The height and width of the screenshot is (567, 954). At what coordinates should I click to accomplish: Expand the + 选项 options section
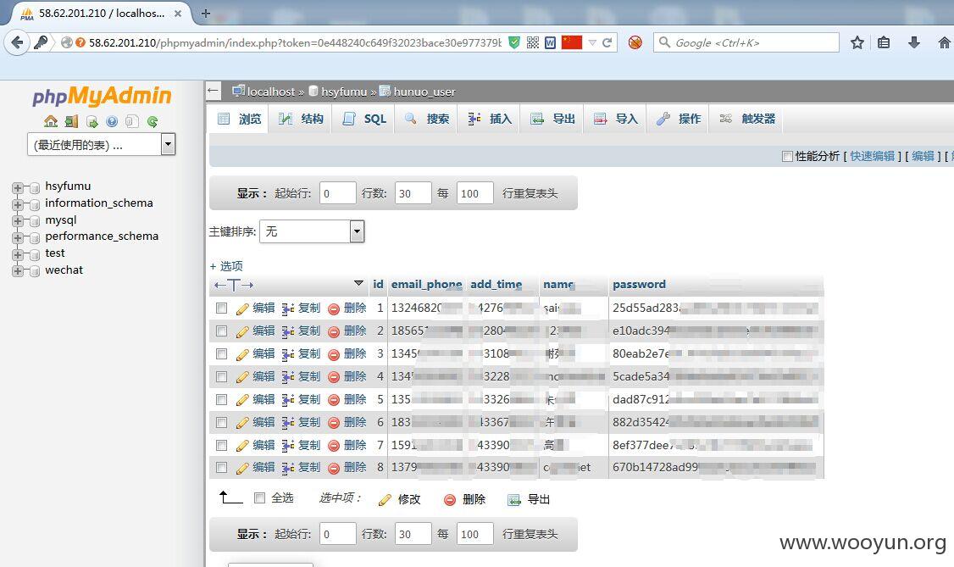225,266
